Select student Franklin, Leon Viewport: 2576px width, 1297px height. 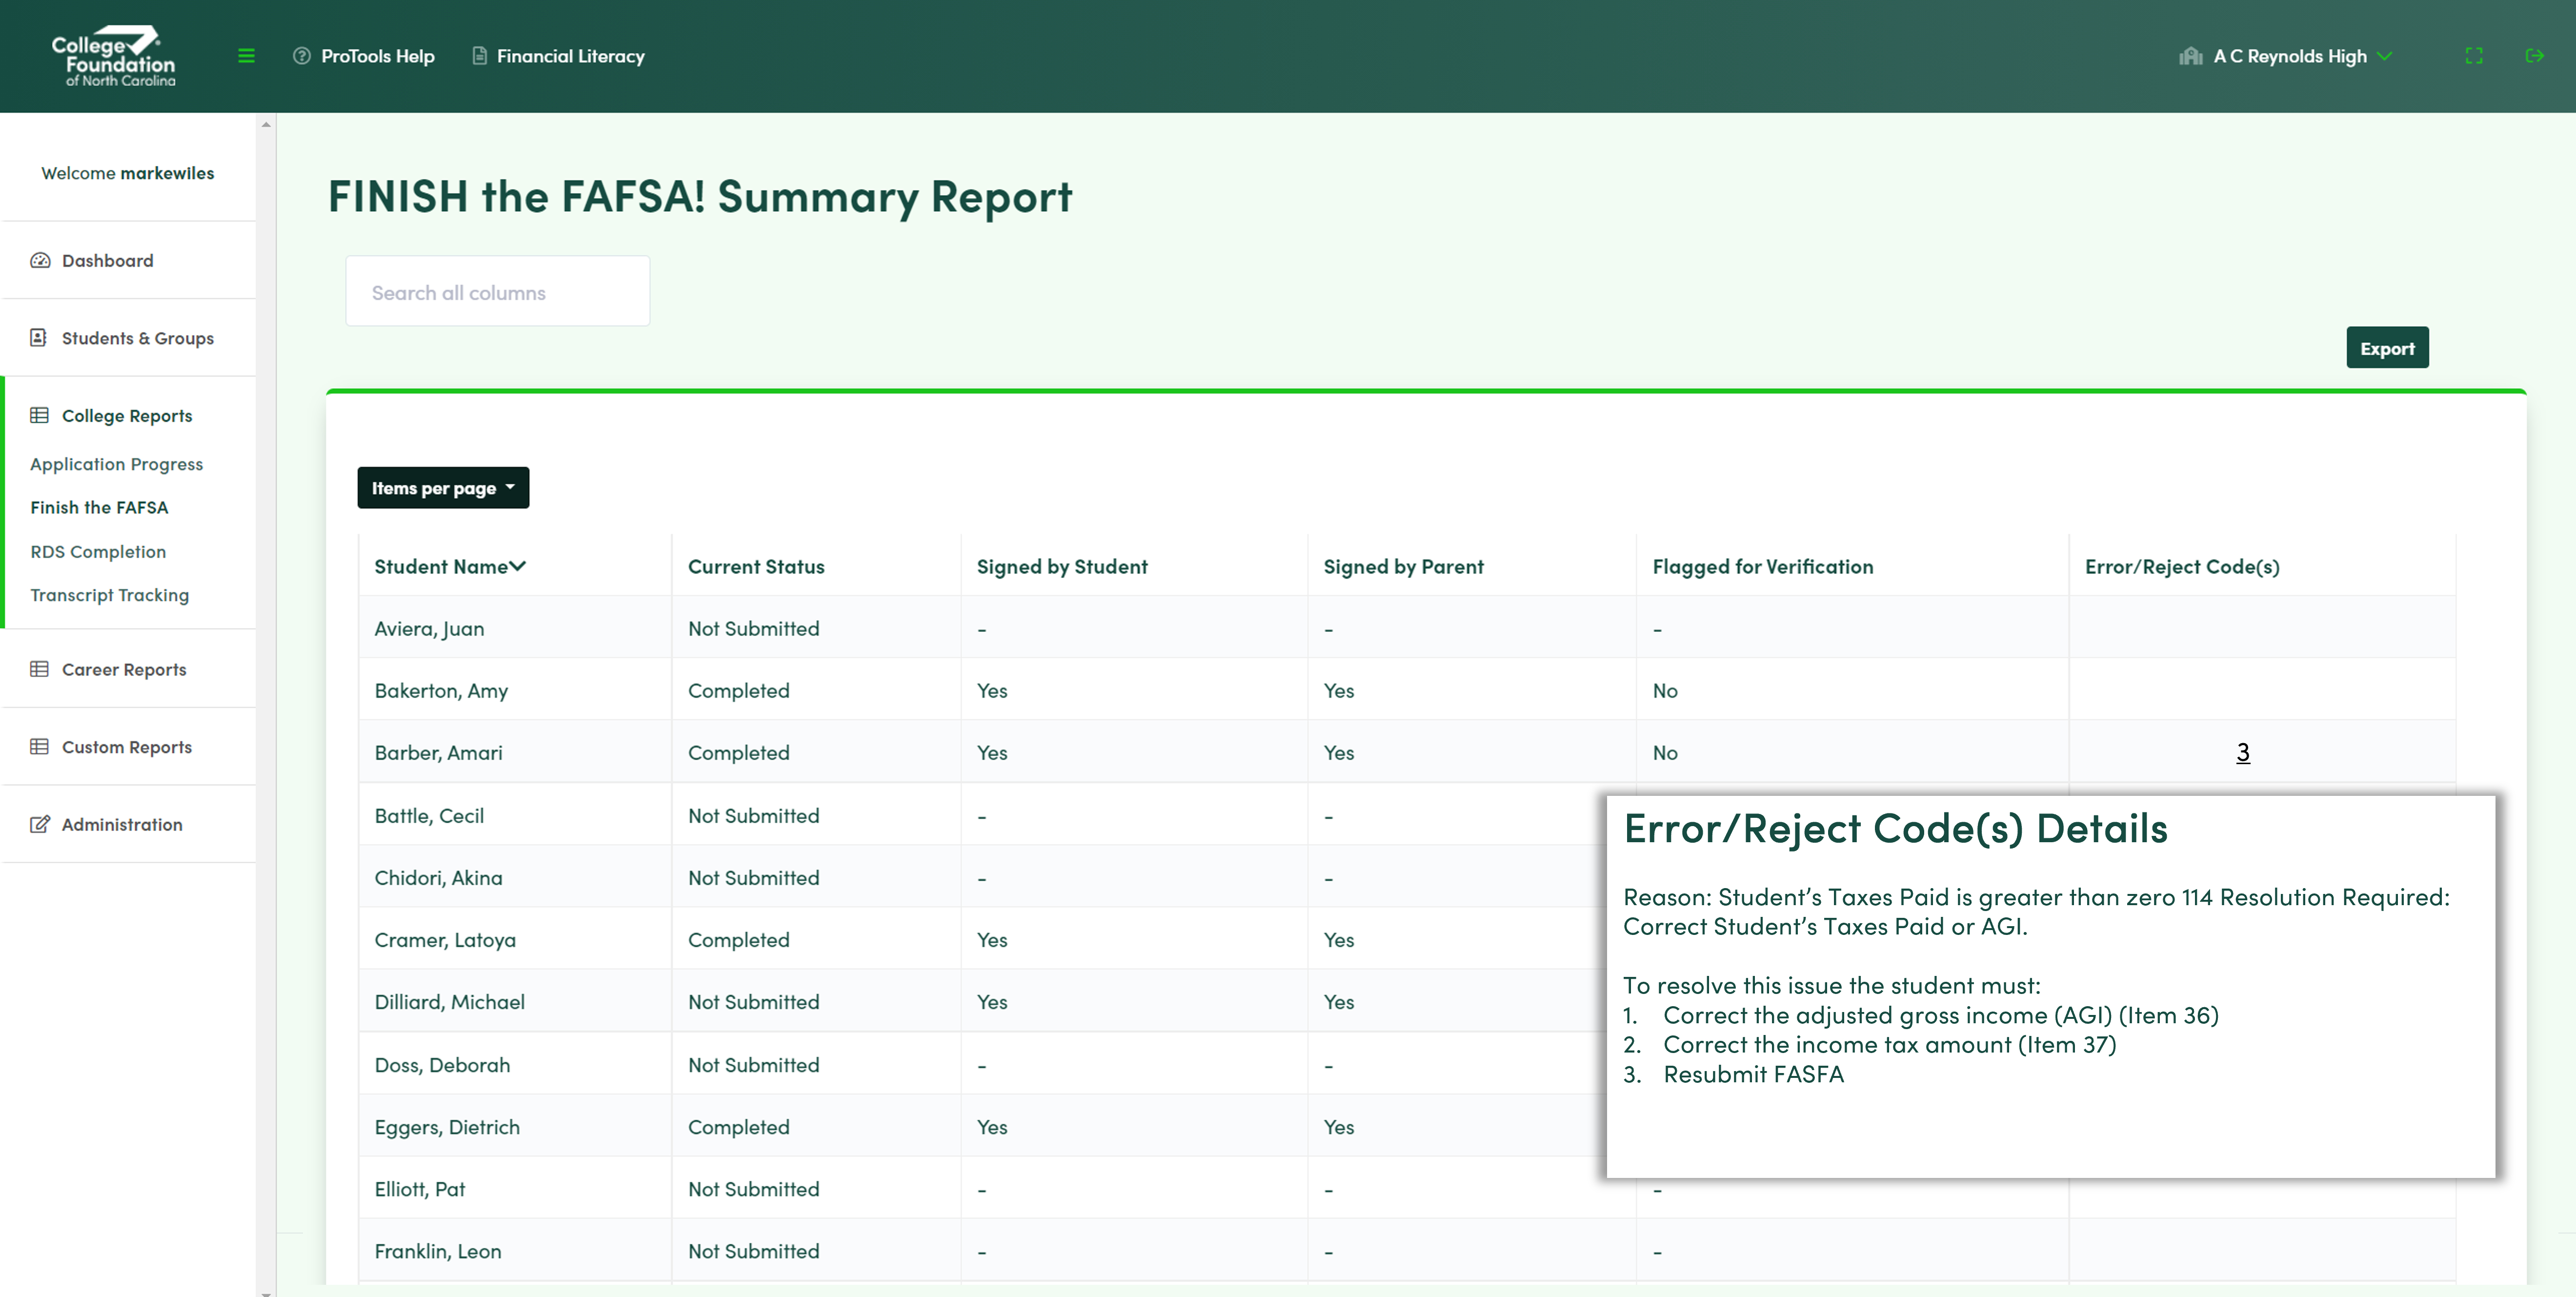point(438,1251)
